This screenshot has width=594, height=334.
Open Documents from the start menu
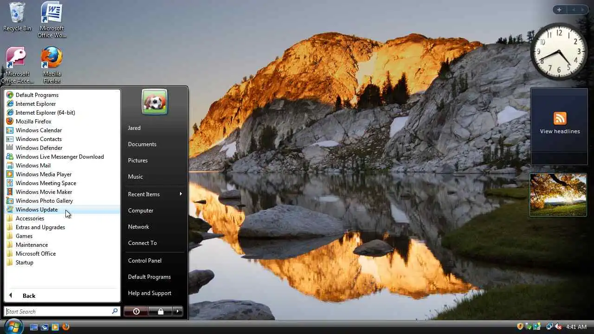[x=155, y=144]
